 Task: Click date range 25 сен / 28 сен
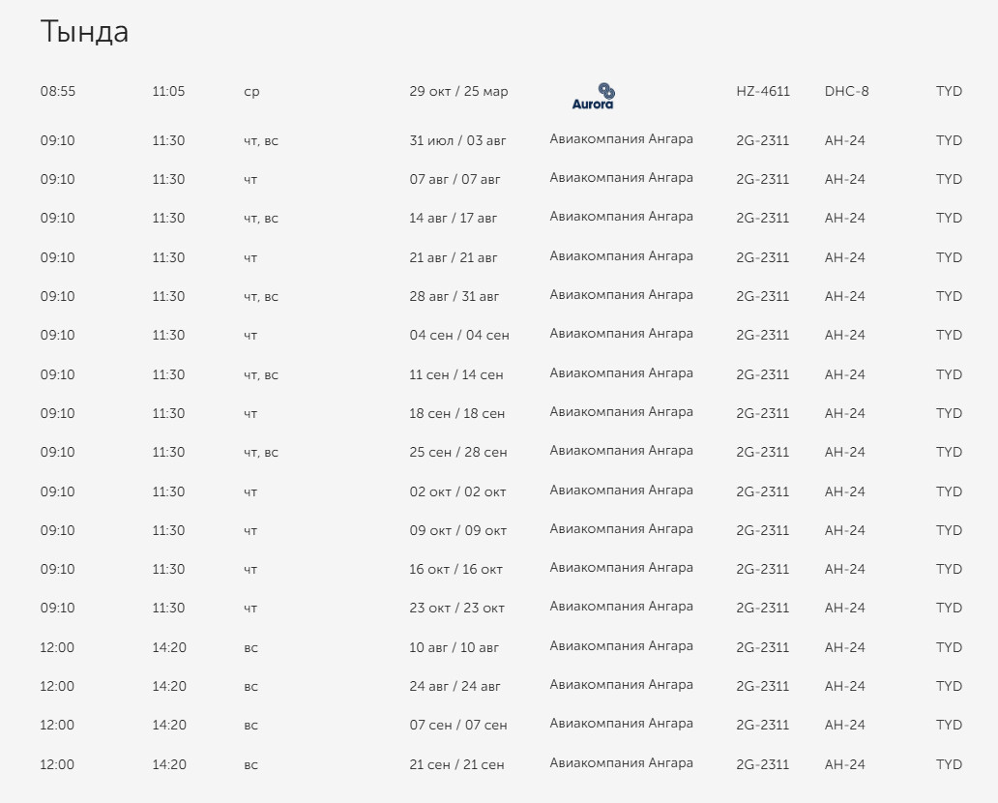(x=457, y=453)
